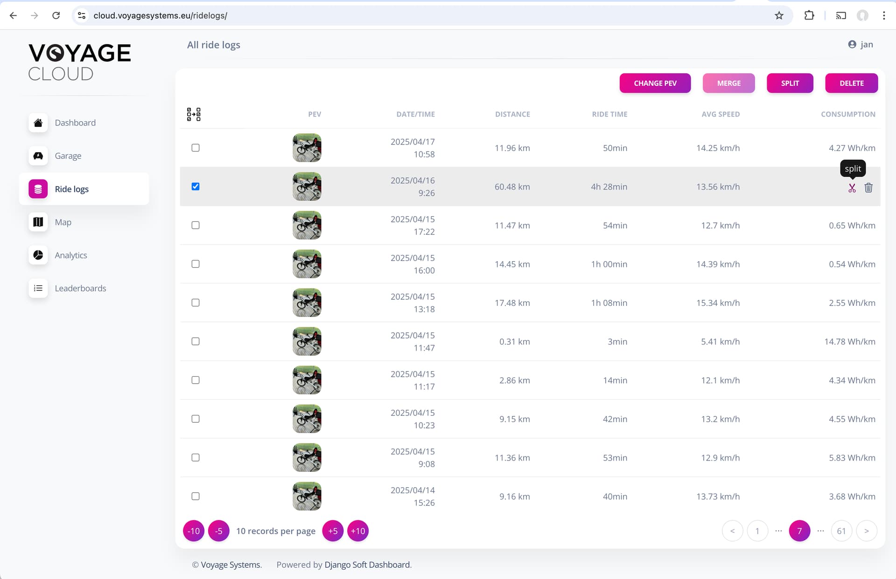Open Dashboard from the sidebar

click(75, 123)
